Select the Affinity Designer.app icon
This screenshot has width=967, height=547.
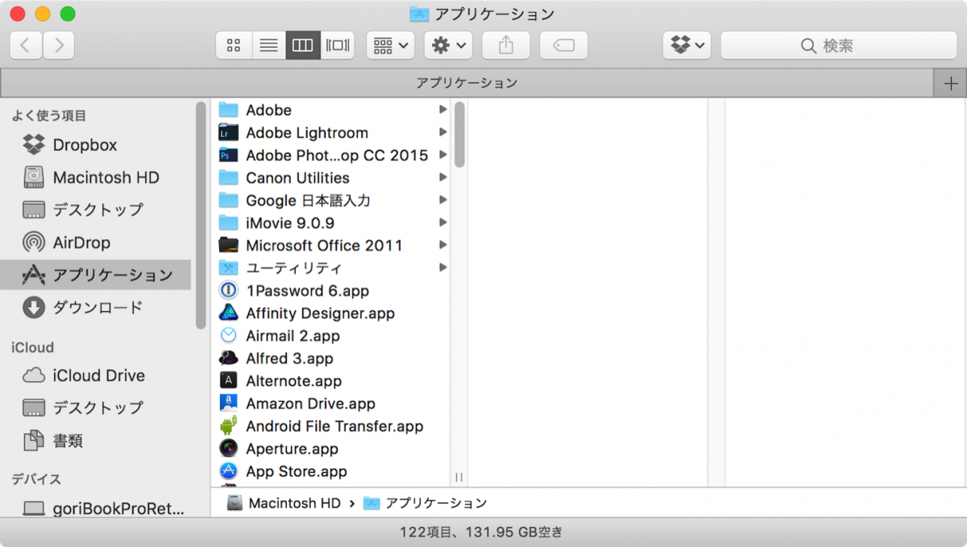[x=229, y=313]
